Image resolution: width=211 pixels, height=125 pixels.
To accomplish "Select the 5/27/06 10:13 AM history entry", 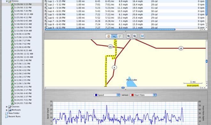I will 24,14.
